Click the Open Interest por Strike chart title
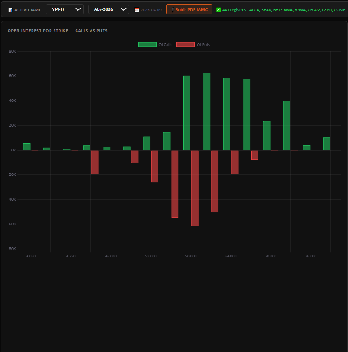 (58, 31)
